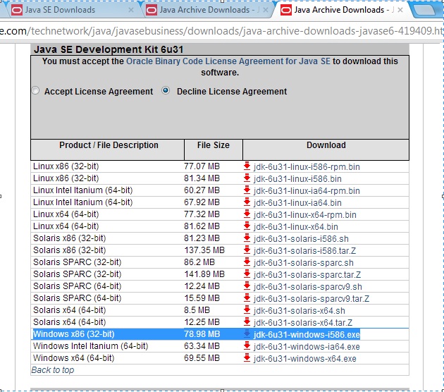Click the browser address bar URL
Viewport: 444px width, 392px height.
click(222, 31)
